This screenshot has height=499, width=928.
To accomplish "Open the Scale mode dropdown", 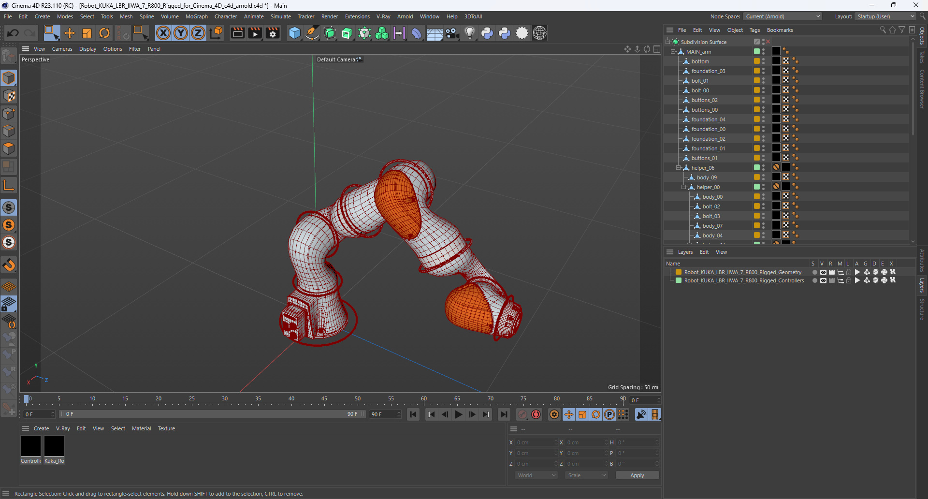I will (x=586, y=475).
